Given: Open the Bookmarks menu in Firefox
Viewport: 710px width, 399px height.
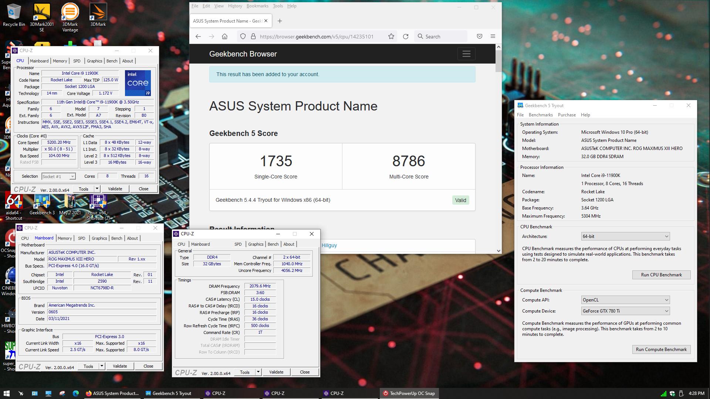Looking at the screenshot, I should pyautogui.click(x=257, y=6).
